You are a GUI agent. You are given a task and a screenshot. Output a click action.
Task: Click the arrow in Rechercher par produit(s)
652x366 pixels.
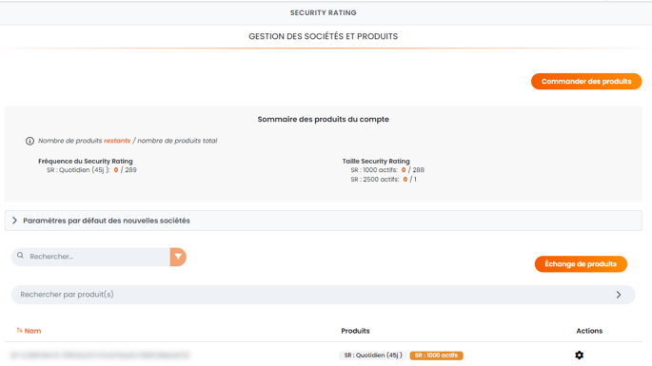pyautogui.click(x=619, y=295)
